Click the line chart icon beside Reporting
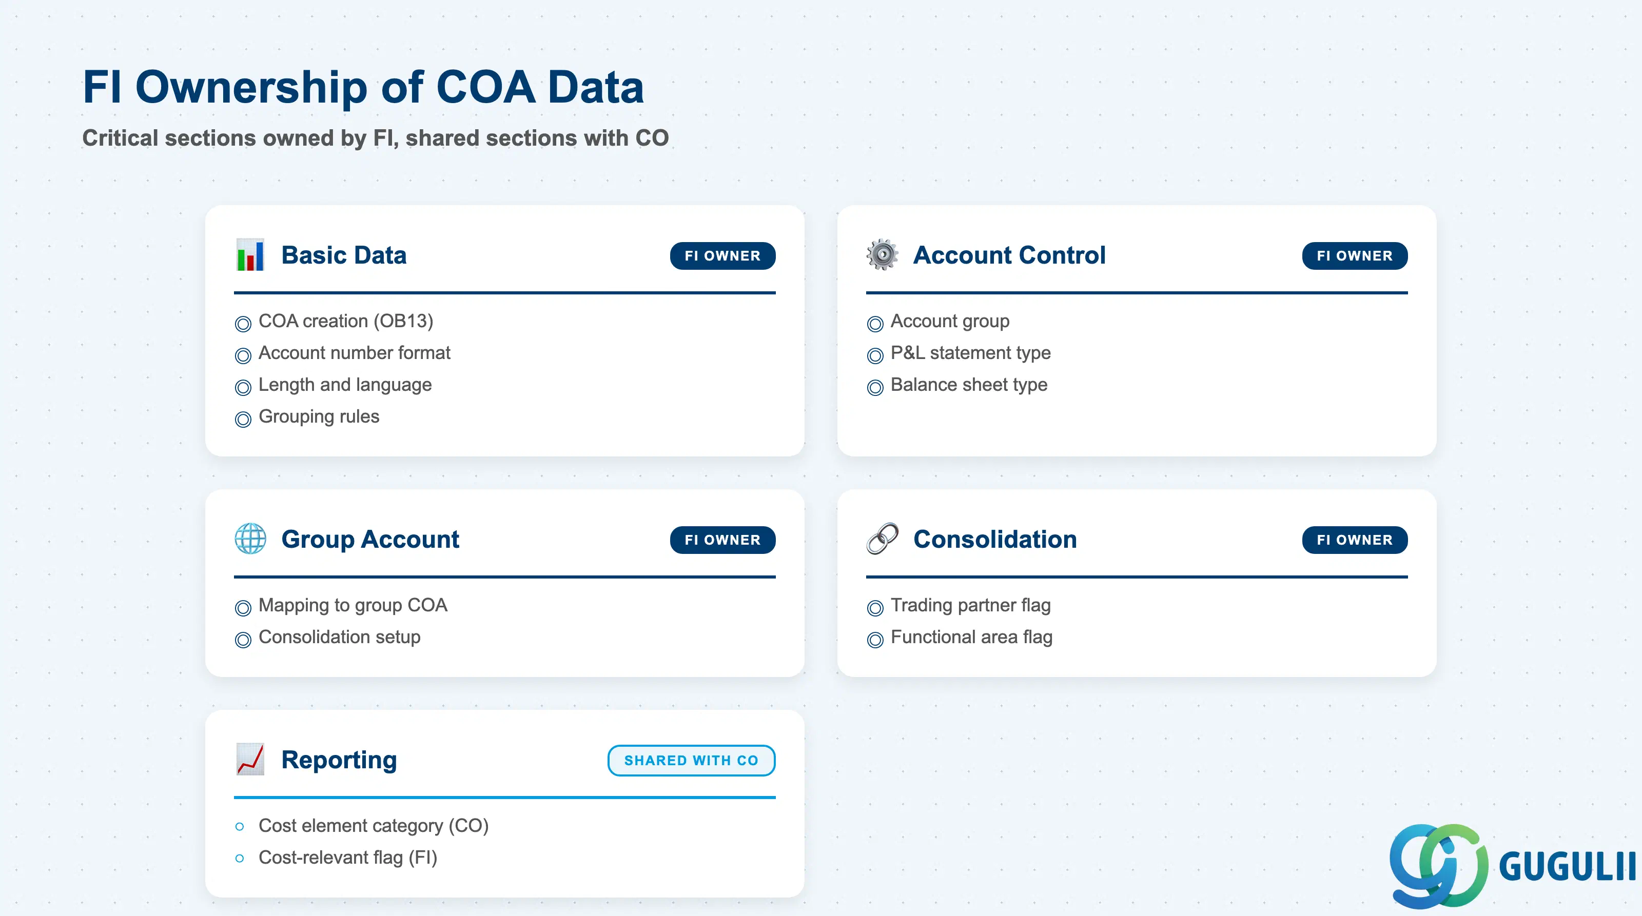Image resolution: width=1642 pixels, height=916 pixels. click(250, 759)
